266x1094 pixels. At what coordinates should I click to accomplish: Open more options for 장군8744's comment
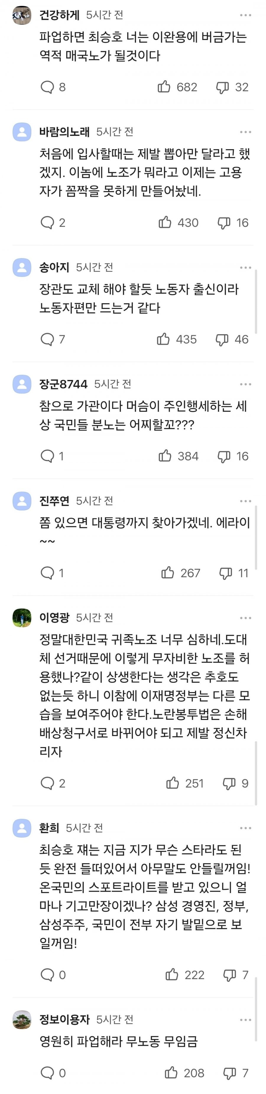(x=246, y=384)
